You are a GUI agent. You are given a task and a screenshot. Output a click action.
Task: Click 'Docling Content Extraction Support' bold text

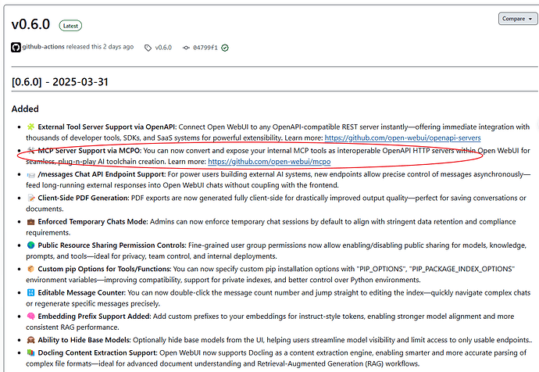[98, 352]
